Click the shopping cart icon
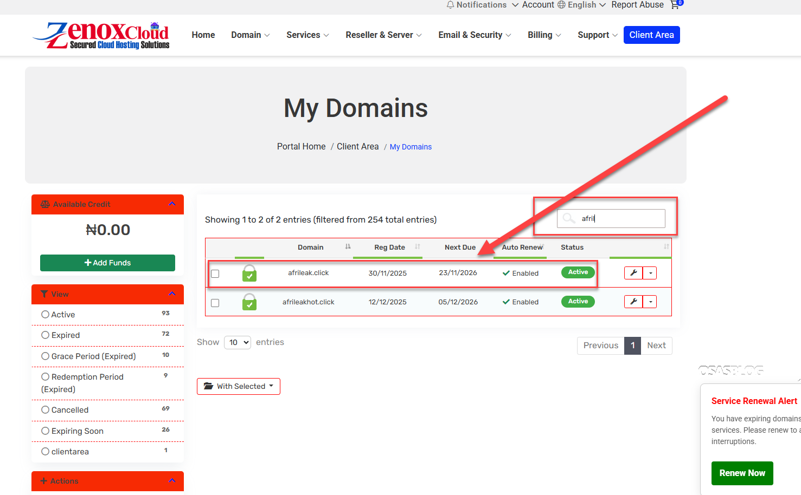This screenshot has width=801, height=495. pyautogui.click(x=675, y=5)
